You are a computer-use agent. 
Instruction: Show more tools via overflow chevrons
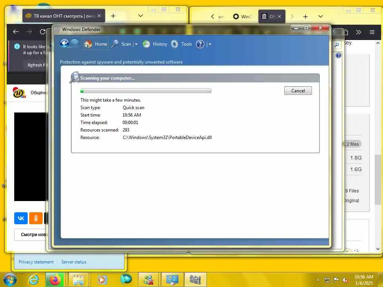point(358,32)
